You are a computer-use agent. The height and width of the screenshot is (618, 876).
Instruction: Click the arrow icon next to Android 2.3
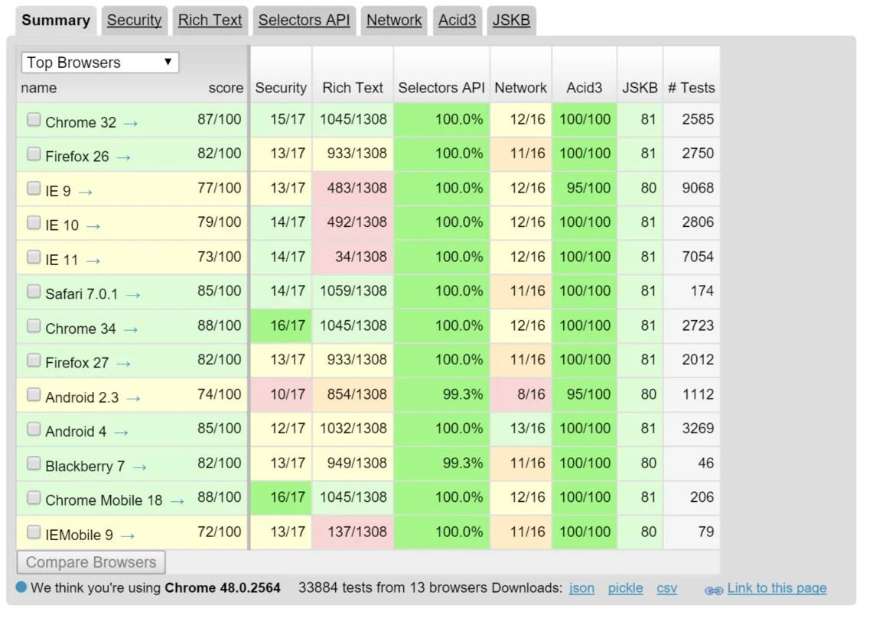(133, 398)
